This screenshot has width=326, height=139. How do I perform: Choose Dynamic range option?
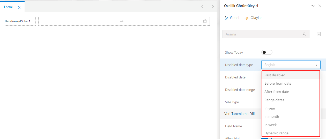276,133
